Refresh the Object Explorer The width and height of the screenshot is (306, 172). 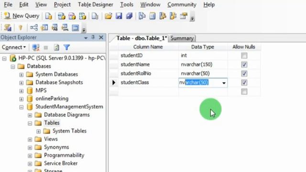tap(56, 47)
